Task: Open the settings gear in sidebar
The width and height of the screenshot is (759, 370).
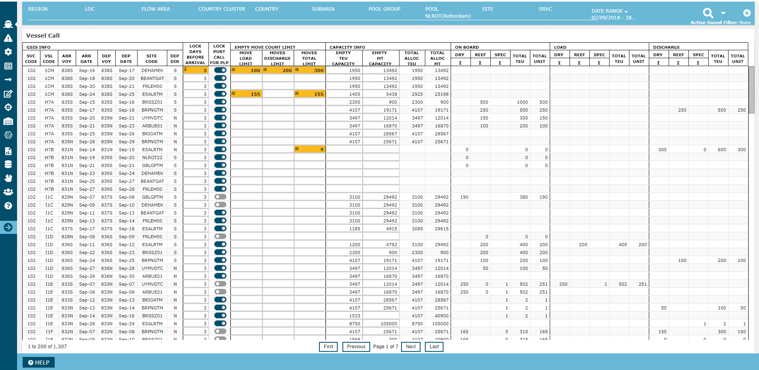Action: coord(8,52)
